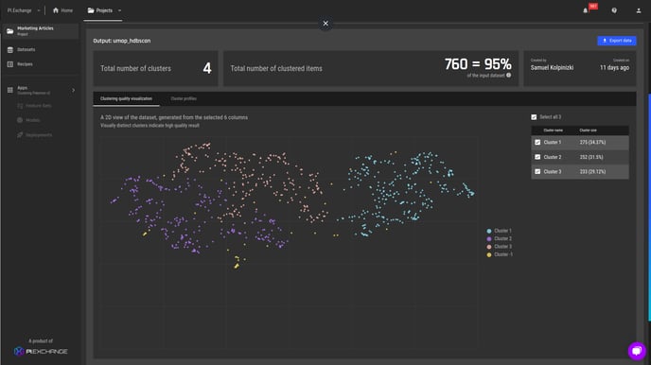Open the help question mark icon
Screen dimensions: 651x365
point(614,10)
